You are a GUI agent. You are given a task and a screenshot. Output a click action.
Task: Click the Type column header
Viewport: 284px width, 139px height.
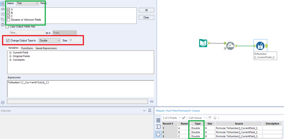click(x=198, y=124)
